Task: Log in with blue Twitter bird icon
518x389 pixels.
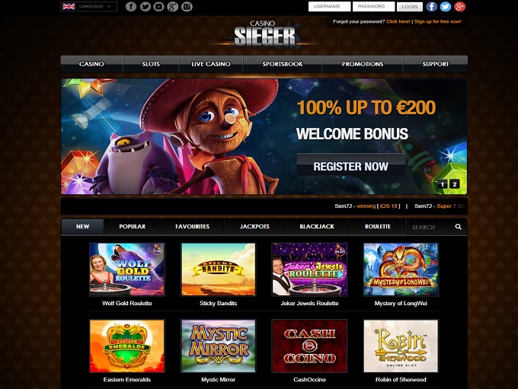Action: (446, 7)
